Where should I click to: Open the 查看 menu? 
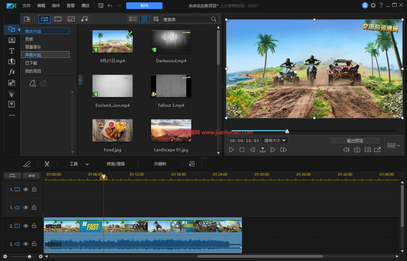pyautogui.click(x=71, y=6)
